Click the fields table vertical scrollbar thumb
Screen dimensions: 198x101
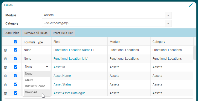click(x=195, y=53)
